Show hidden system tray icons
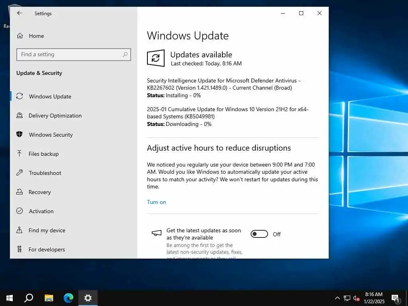 coord(337,298)
